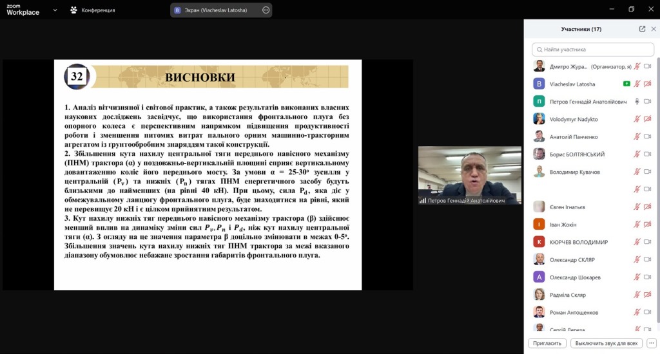Open more participant options ellipsis button
This screenshot has width=660, height=354.
tap(652, 343)
